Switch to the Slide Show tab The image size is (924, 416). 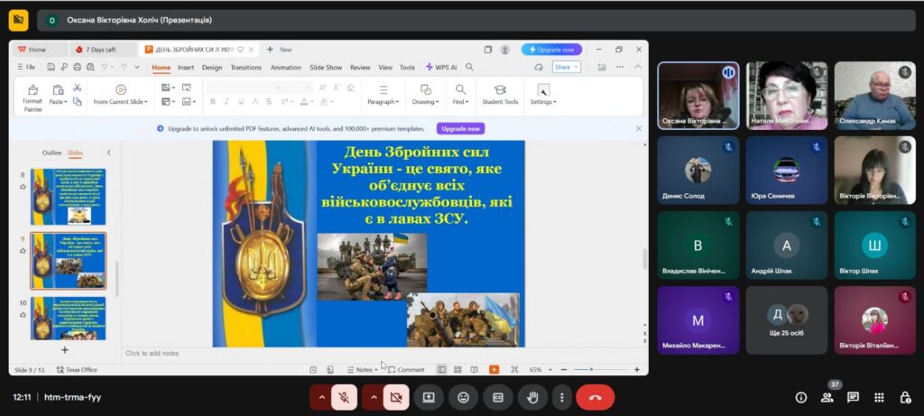[x=326, y=67]
